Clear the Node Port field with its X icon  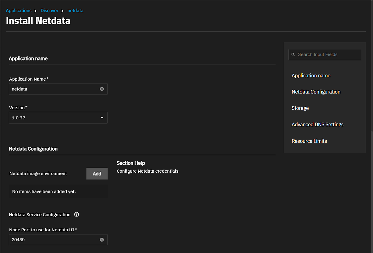click(x=102, y=240)
